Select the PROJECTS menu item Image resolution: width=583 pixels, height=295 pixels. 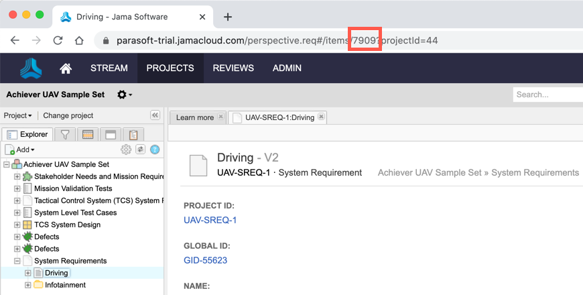coord(170,68)
